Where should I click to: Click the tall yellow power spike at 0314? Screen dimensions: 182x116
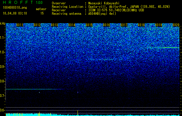(78, 113)
